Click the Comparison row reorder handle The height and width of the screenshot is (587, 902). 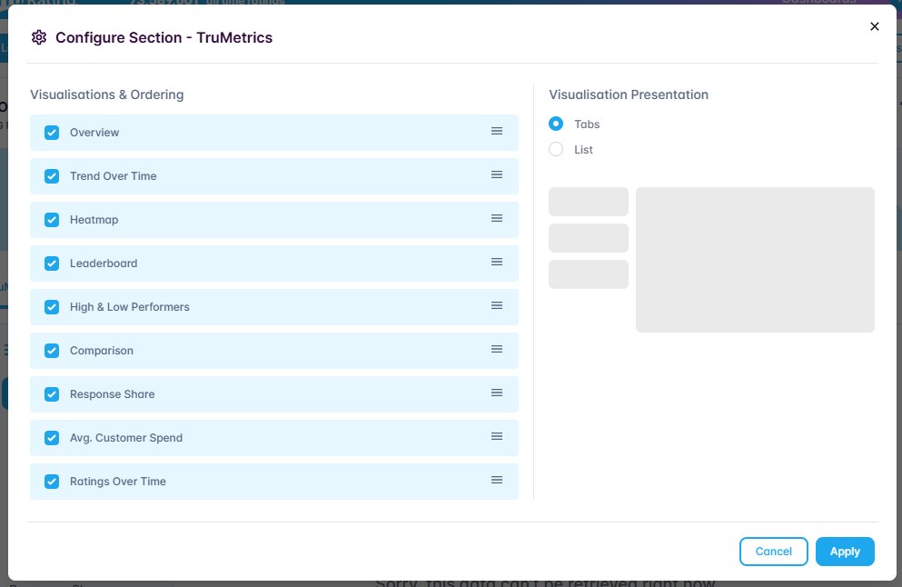pyautogui.click(x=497, y=349)
